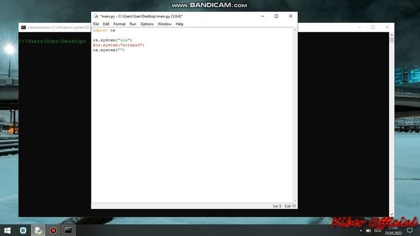Click the command prompt window's title bar icon
Viewport: 420px width, 236px height.
click(x=24, y=28)
